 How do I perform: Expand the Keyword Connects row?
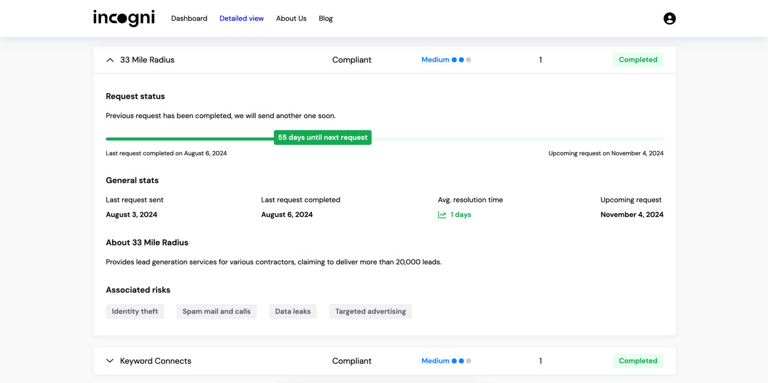(110, 361)
